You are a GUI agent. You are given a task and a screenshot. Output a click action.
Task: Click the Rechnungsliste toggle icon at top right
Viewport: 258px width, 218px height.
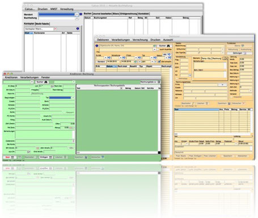click(159, 82)
